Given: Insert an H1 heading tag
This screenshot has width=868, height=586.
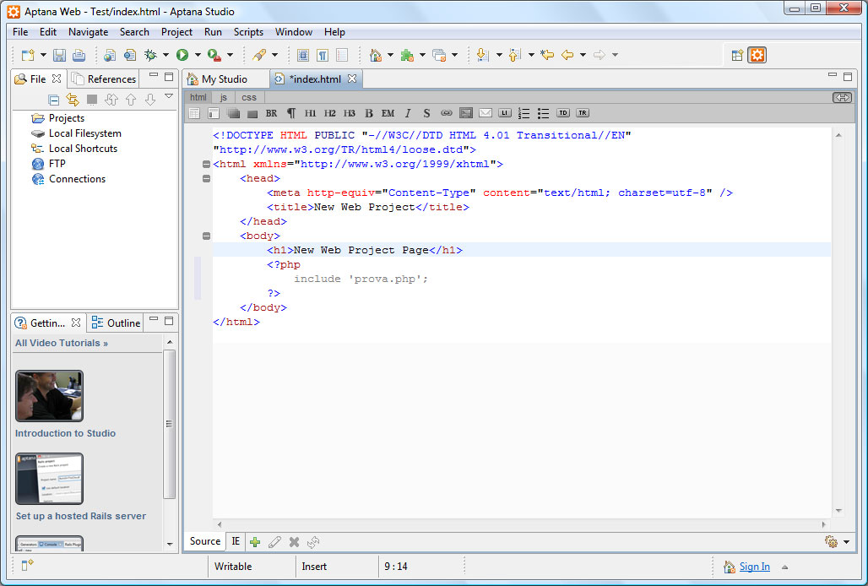Looking at the screenshot, I should [310, 113].
